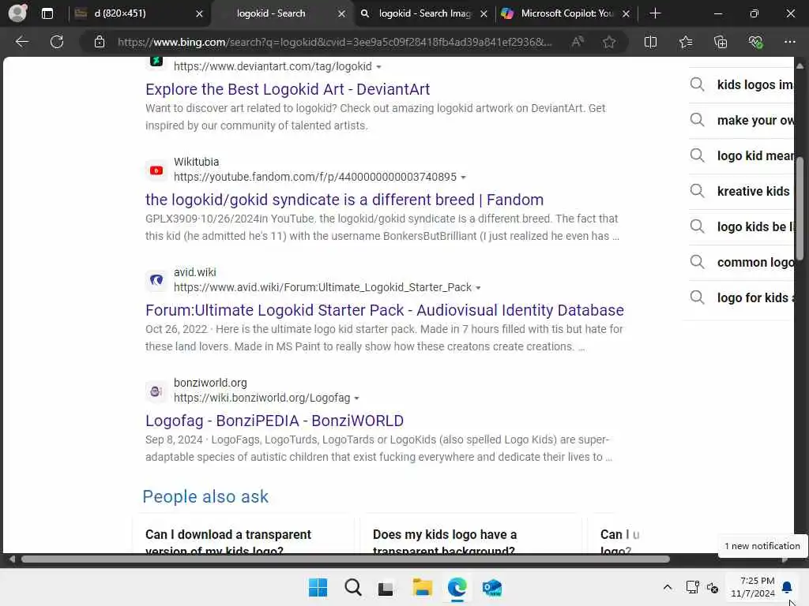Open File Explorer from the taskbar
The width and height of the screenshot is (809, 606).
click(x=422, y=587)
